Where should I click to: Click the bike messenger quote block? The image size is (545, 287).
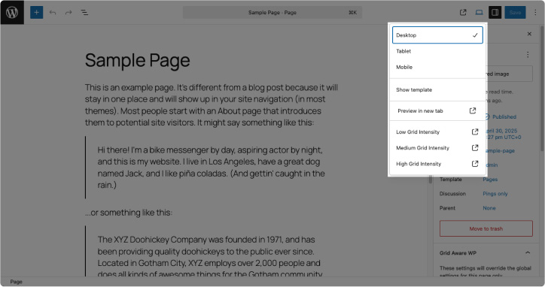(x=211, y=168)
